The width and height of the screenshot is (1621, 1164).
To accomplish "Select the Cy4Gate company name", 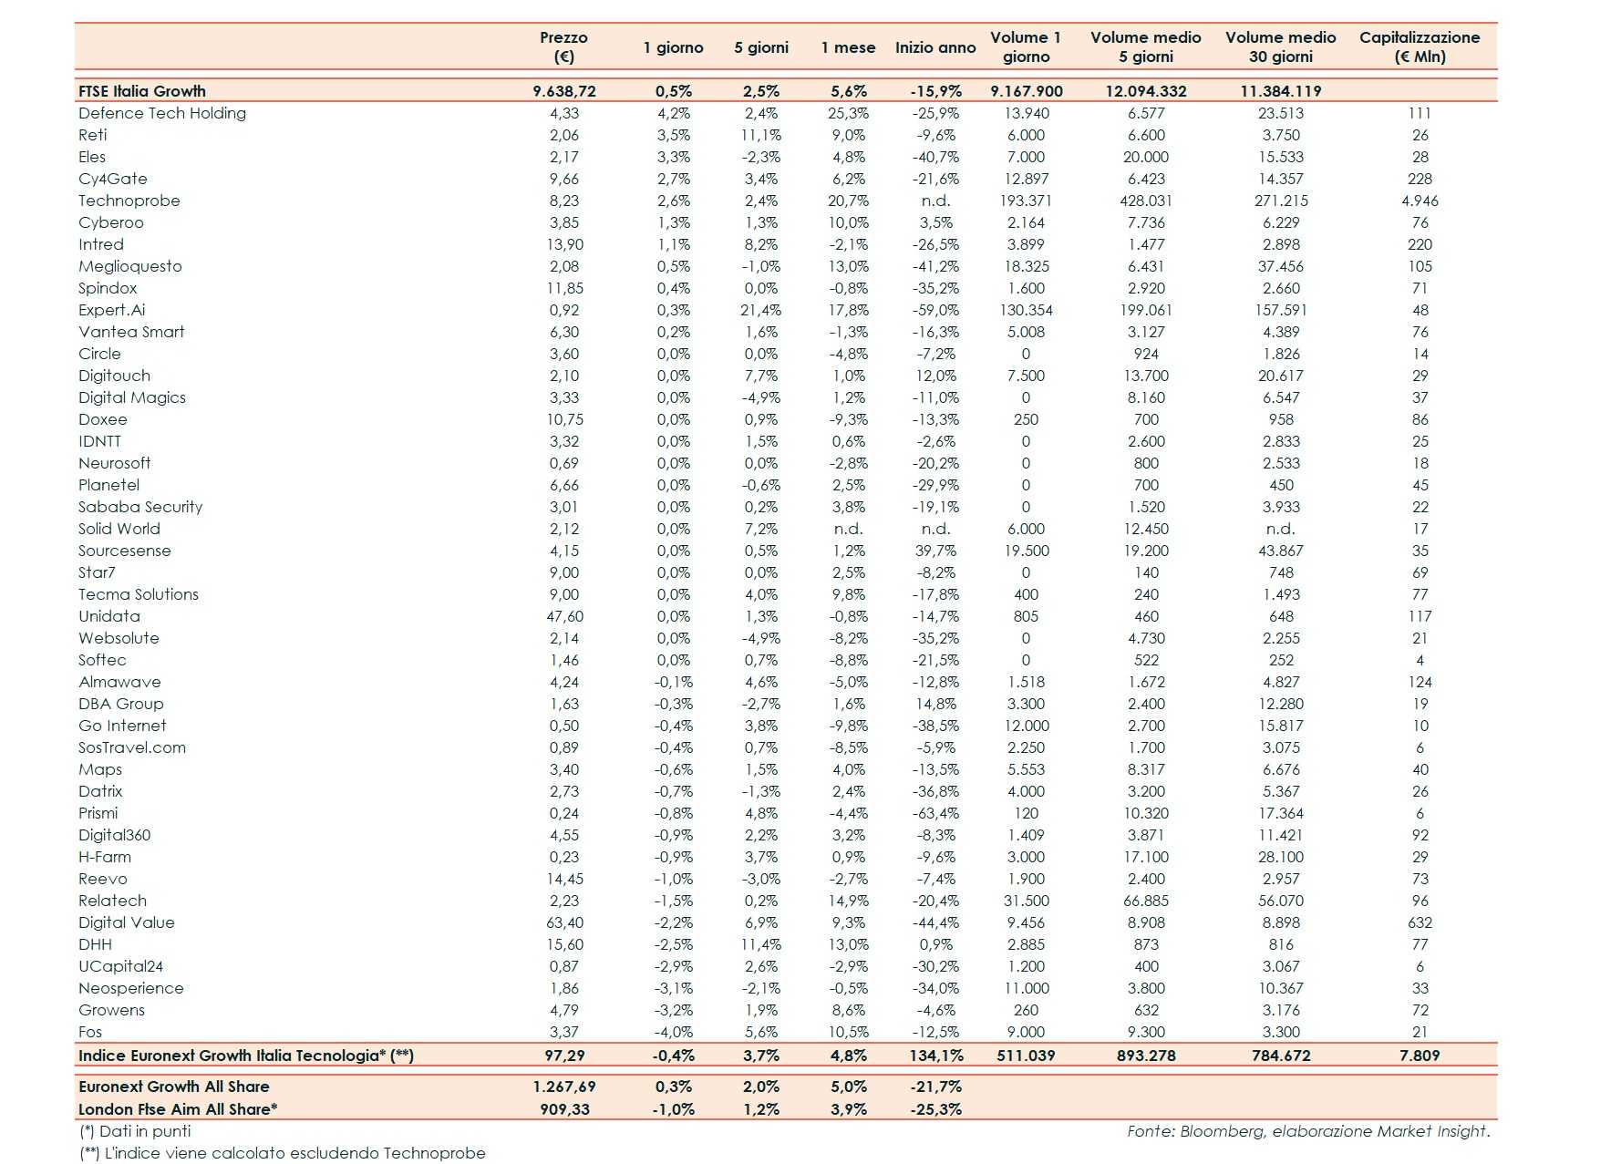I will [x=113, y=179].
